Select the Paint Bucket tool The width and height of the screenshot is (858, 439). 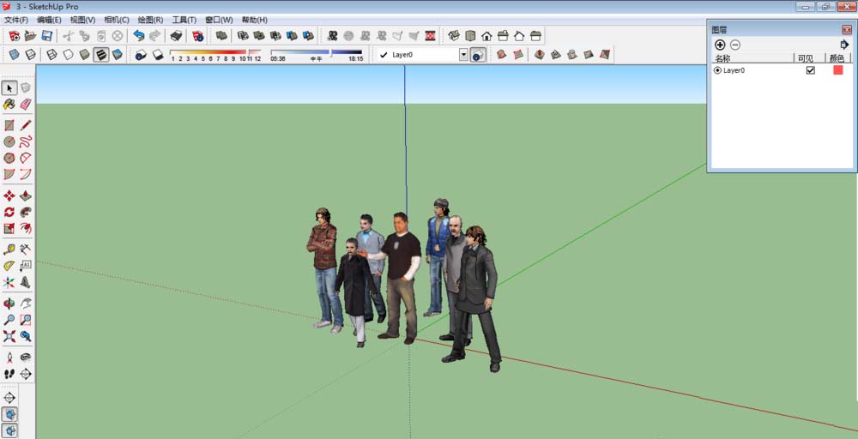[x=9, y=104]
